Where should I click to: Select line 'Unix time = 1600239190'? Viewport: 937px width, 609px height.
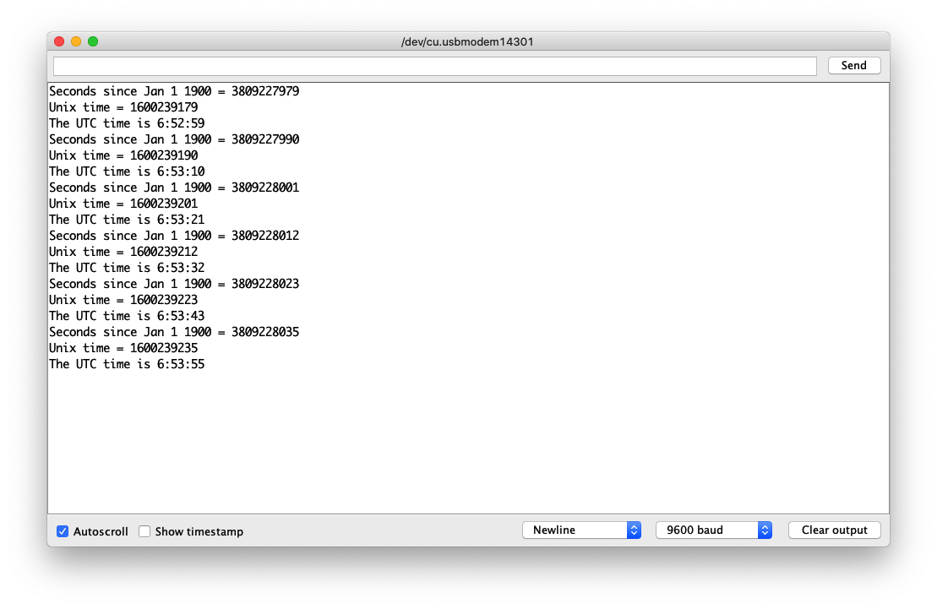click(x=123, y=156)
